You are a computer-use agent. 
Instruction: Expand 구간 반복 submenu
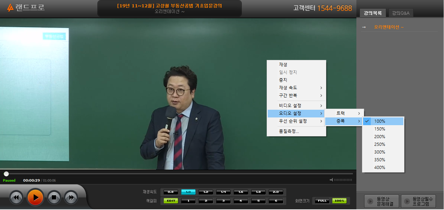[x=296, y=95]
